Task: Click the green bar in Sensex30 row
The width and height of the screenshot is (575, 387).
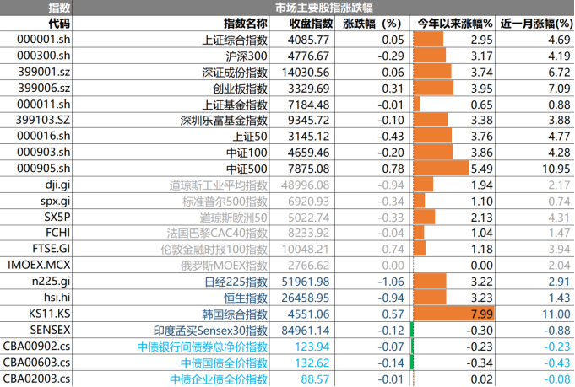Action: tap(412, 330)
